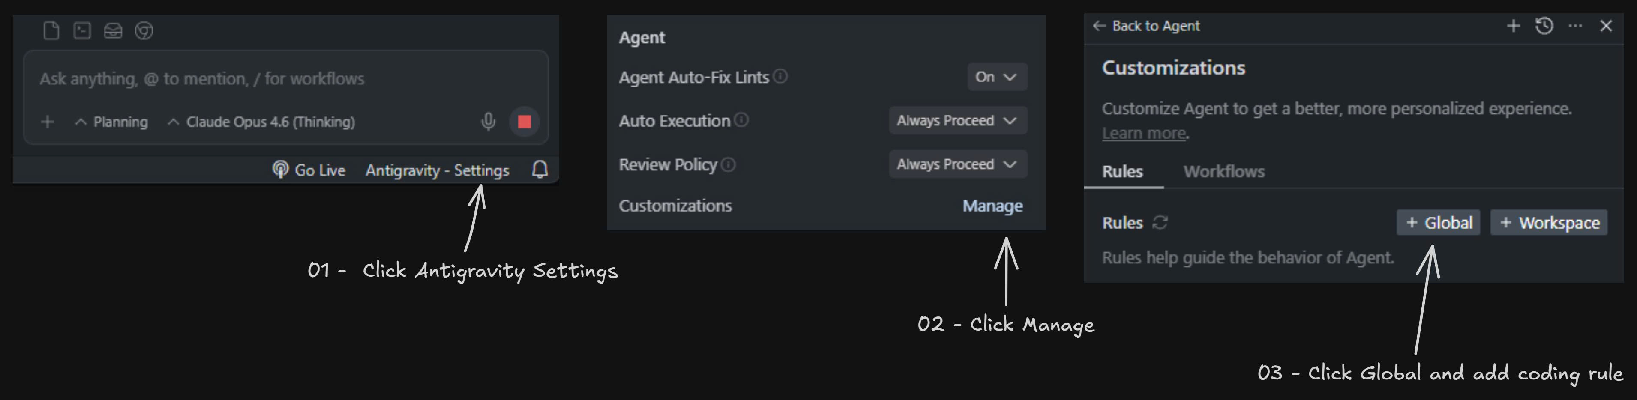Screen dimensions: 1637x400
Task: Click Manage next to Customizations
Action: coord(992,205)
